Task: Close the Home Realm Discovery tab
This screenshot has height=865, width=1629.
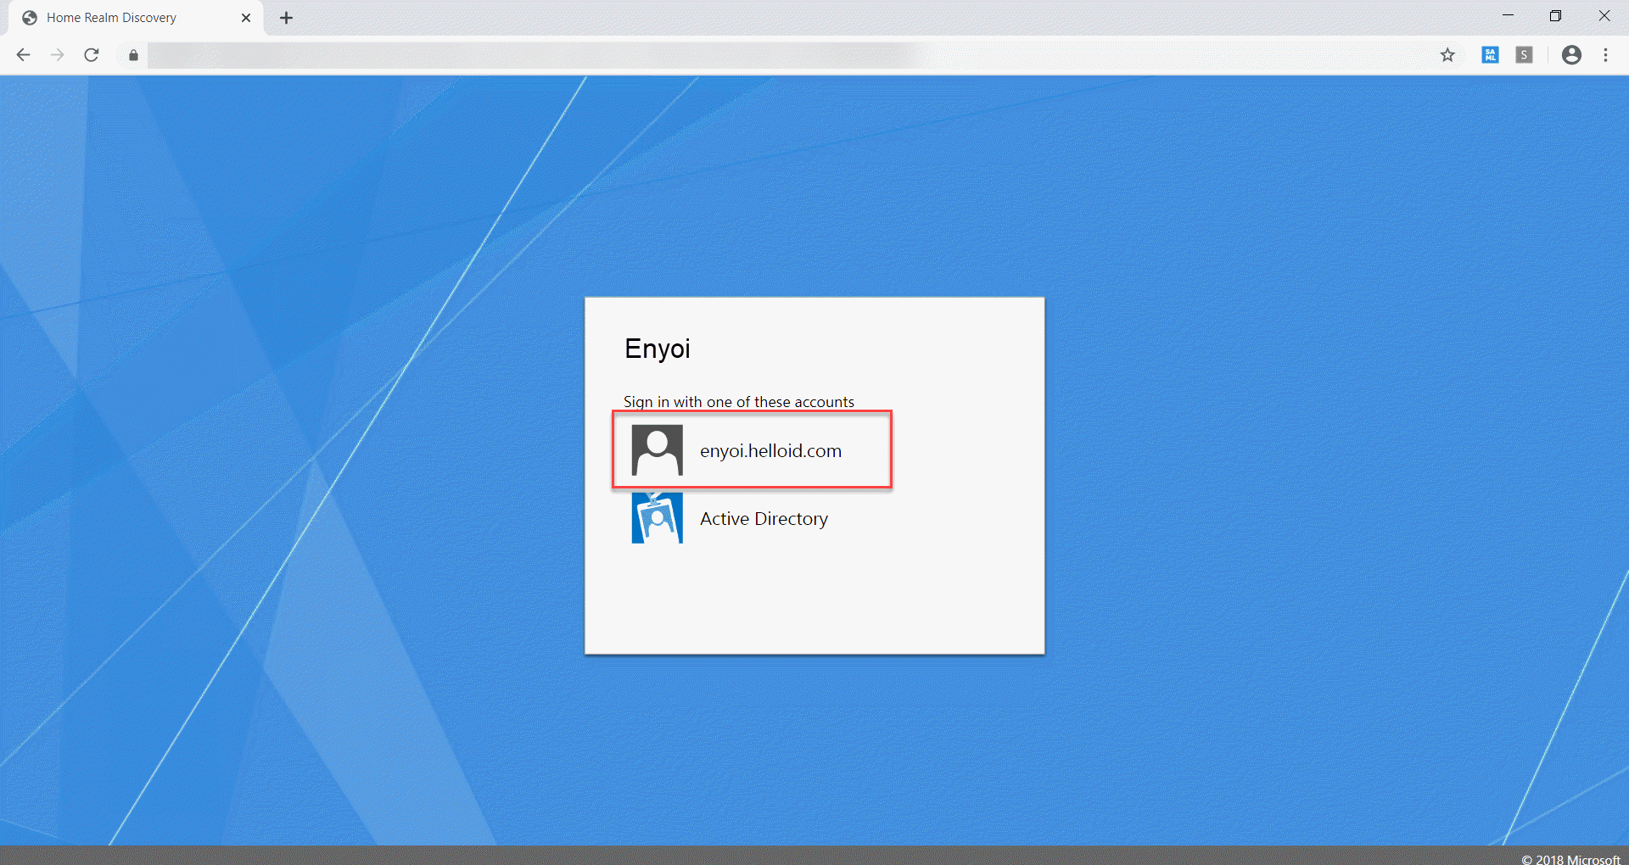Action: point(246,18)
